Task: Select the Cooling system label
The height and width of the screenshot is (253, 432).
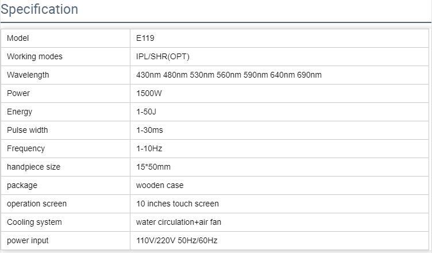Action: click(x=34, y=222)
